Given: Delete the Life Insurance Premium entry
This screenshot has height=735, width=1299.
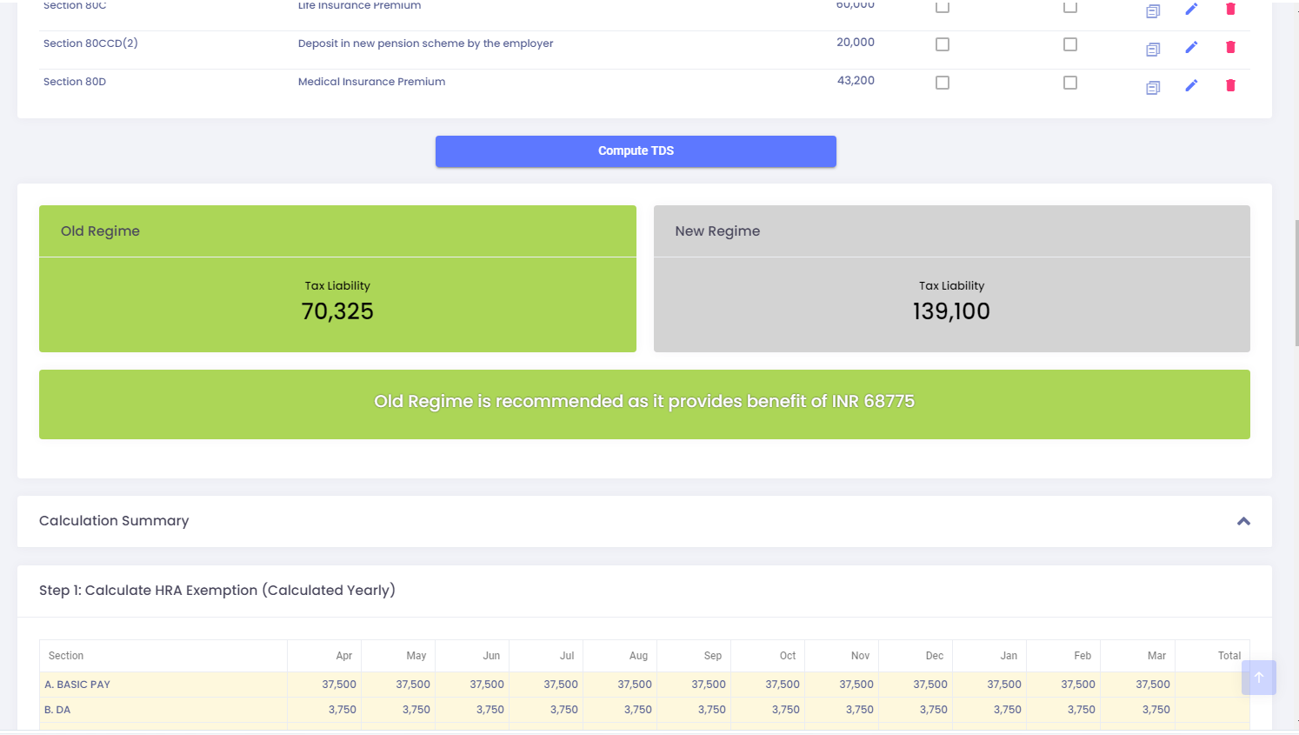Looking at the screenshot, I should (1230, 9).
